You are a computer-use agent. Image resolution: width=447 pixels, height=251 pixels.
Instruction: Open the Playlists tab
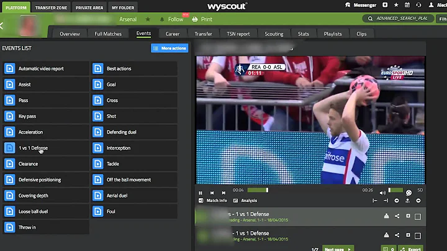(333, 34)
